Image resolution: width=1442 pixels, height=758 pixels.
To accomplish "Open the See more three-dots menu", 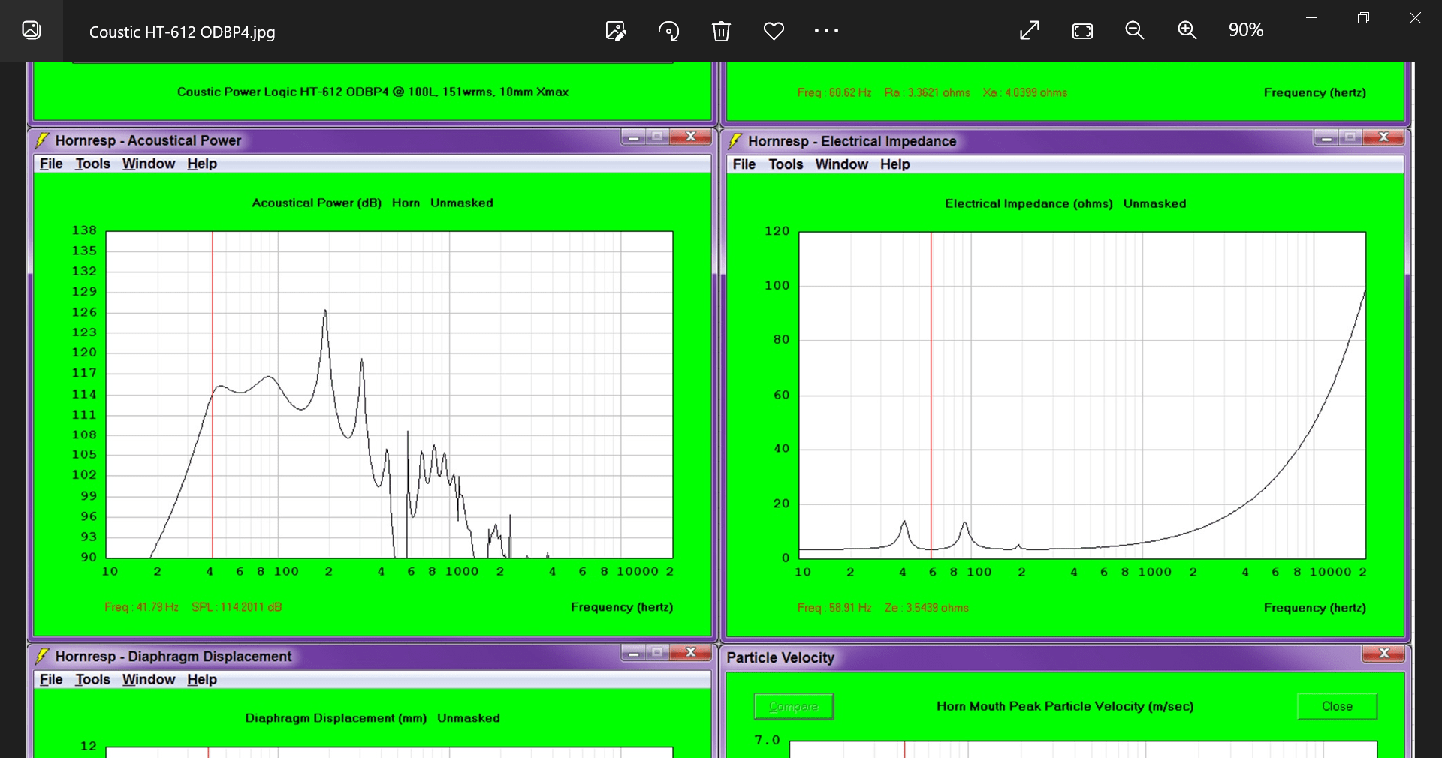I will coord(826,31).
